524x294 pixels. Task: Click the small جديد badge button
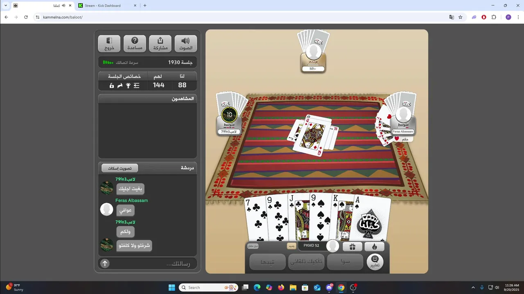coord(291,246)
